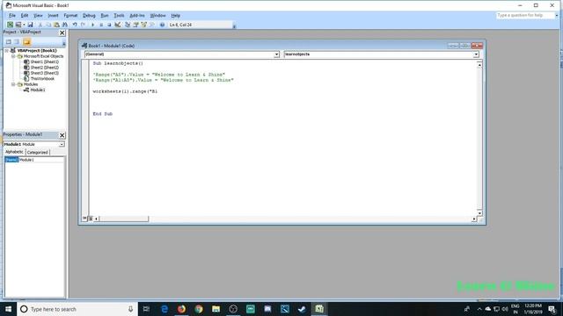Open the Tools menu

(x=119, y=16)
